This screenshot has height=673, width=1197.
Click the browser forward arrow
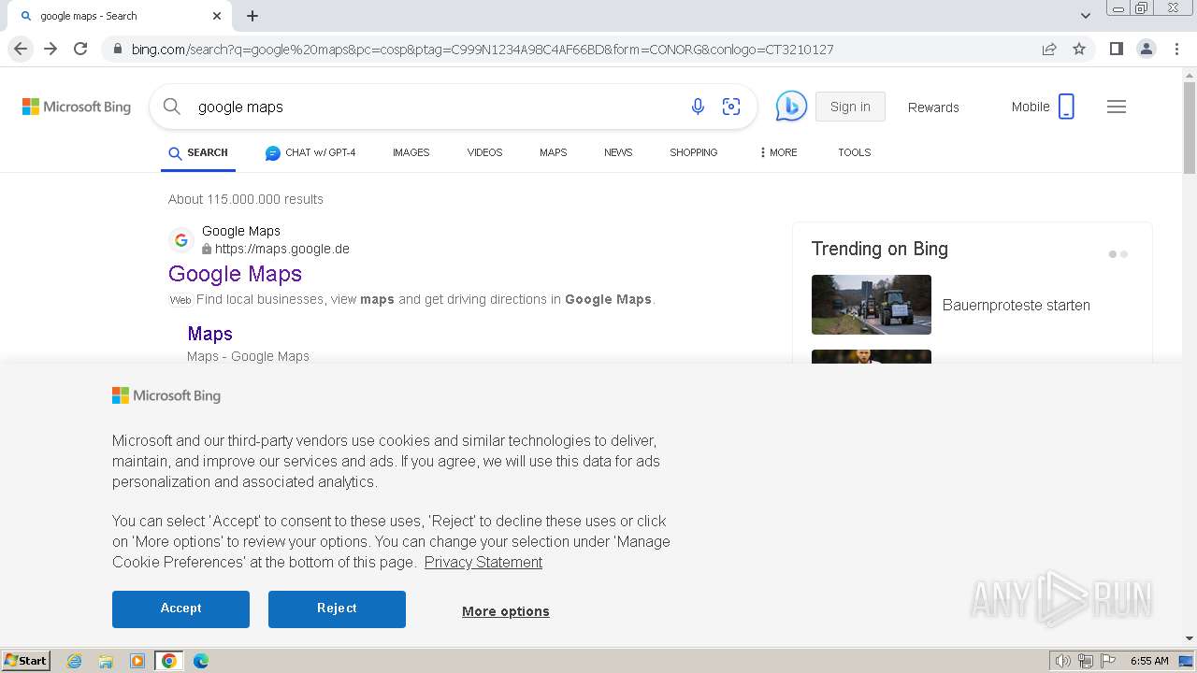tap(50, 49)
